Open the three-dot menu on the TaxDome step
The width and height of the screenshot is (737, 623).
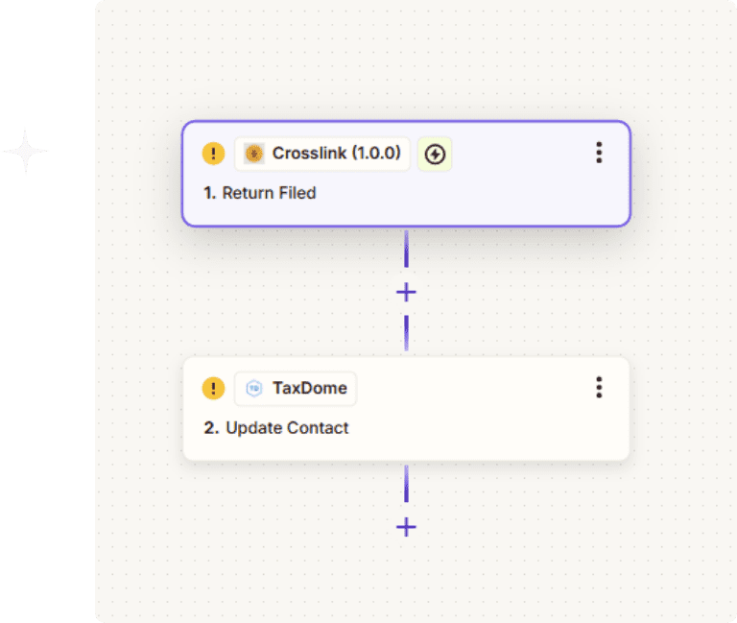coord(599,387)
